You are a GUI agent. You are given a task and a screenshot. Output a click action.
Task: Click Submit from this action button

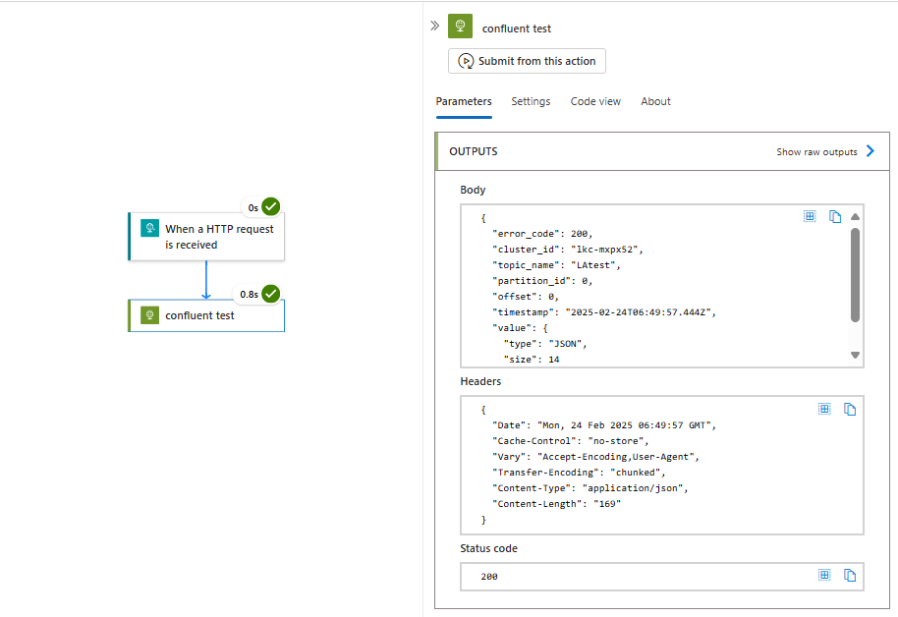527,61
